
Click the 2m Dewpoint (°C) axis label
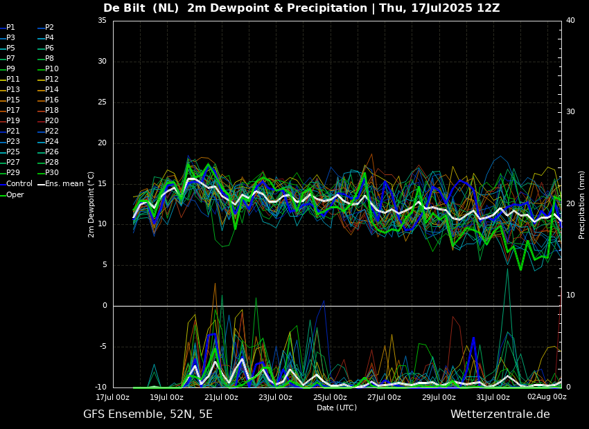coord(91,204)
